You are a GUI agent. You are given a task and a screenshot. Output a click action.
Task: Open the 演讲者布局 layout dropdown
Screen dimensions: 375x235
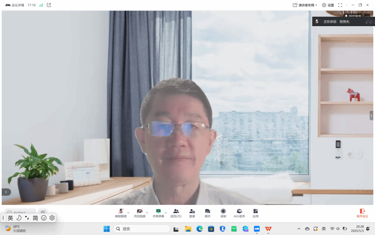(x=305, y=5)
